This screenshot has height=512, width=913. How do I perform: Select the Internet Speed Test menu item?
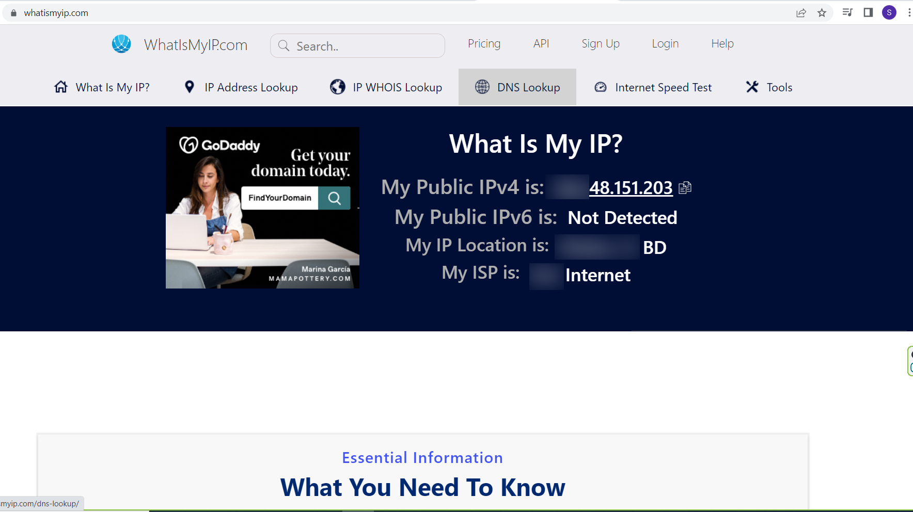[x=653, y=87]
